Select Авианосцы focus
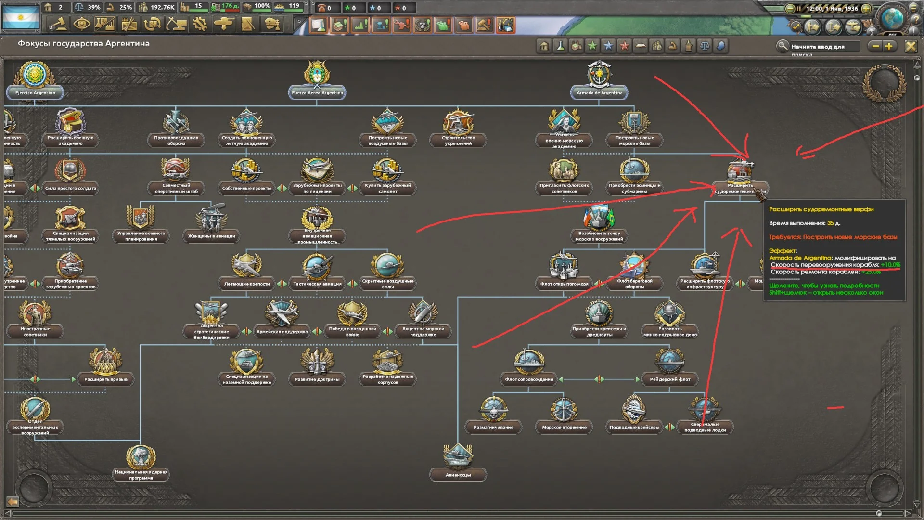924x520 pixels. 458,463
